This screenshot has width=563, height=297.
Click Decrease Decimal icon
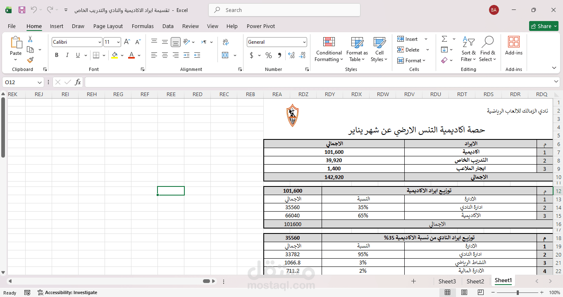click(x=302, y=55)
